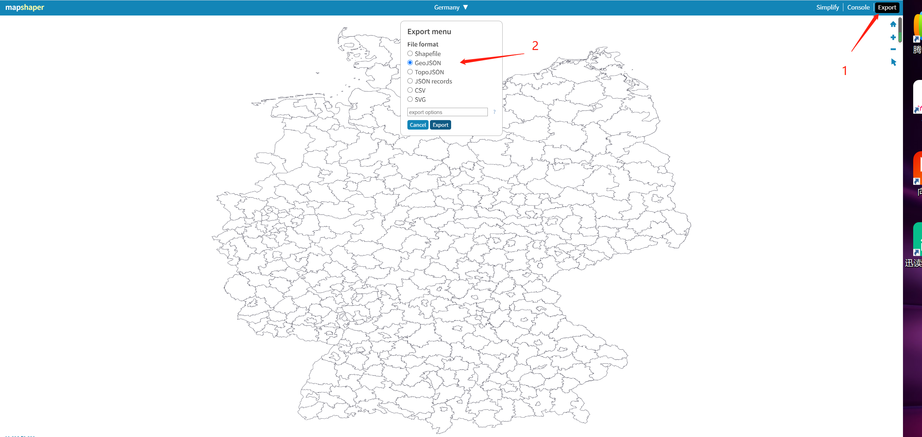Open the Simplify menu

[827, 7]
